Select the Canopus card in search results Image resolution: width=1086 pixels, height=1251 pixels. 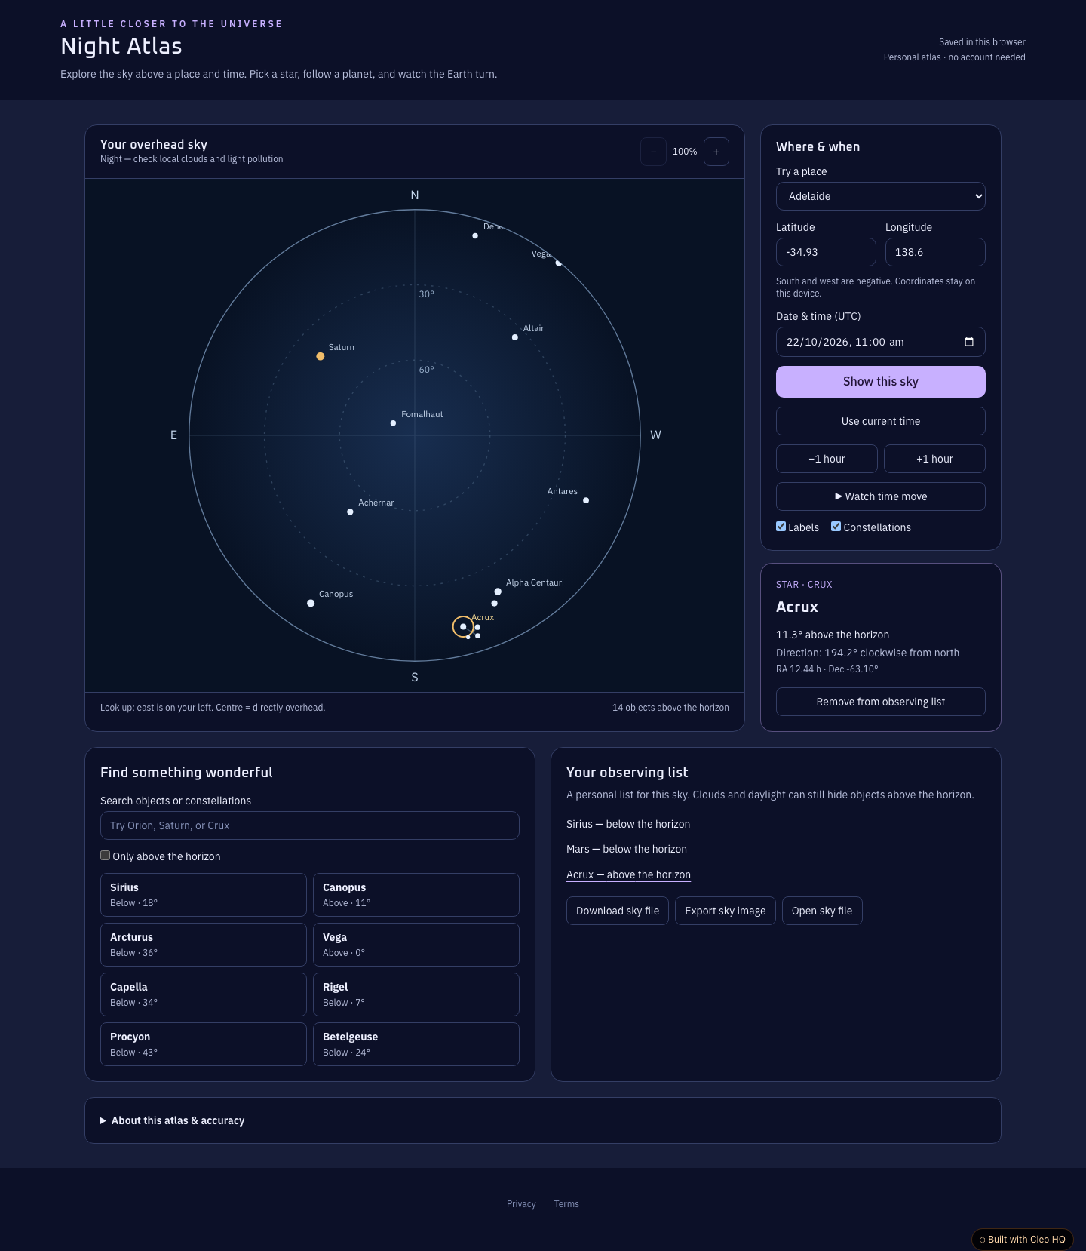pos(416,895)
